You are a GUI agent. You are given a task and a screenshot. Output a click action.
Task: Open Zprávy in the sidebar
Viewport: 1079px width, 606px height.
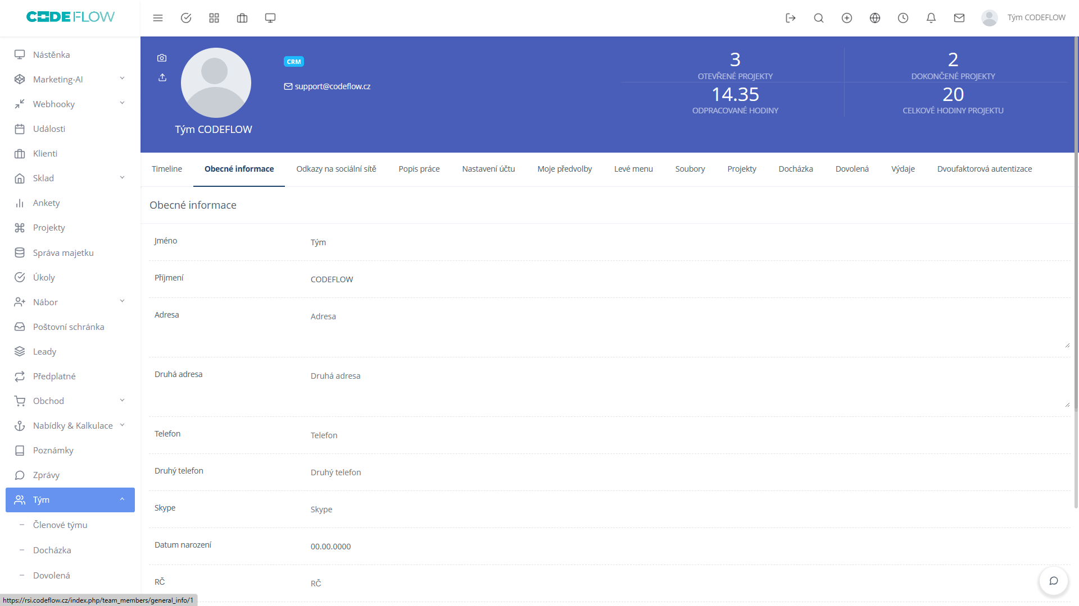(x=70, y=475)
